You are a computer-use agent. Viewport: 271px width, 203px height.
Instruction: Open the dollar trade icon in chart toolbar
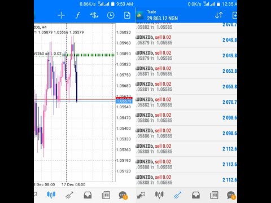point(94,15)
